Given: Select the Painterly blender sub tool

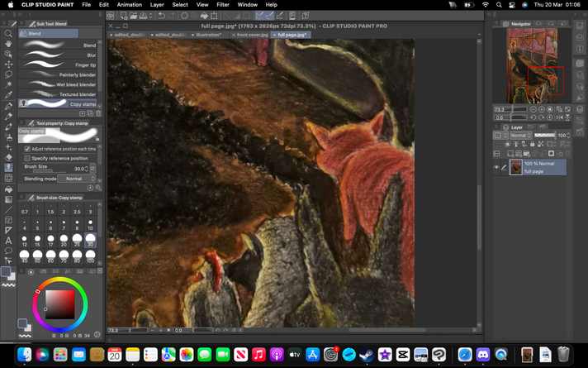Looking at the screenshot, I should click(58, 74).
